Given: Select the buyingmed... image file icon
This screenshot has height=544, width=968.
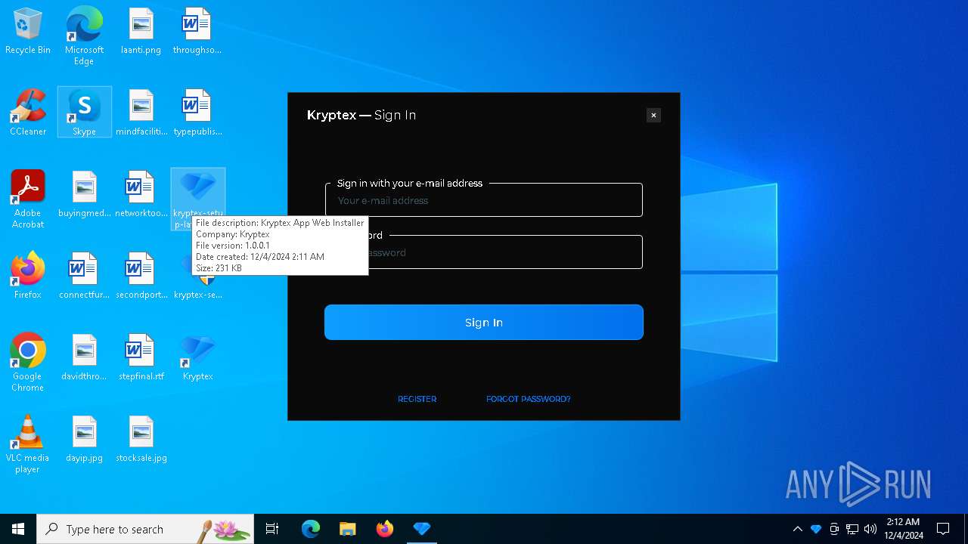Looking at the screenshot, I should tap(84, 195).
